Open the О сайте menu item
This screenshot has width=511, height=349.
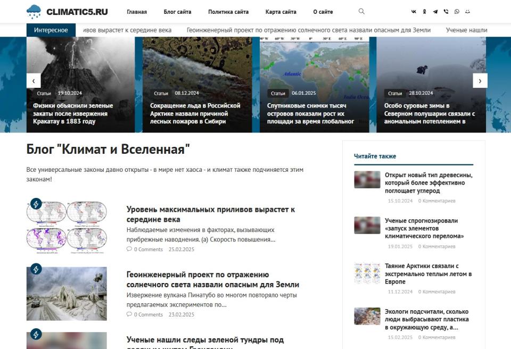pyautogui.click(x=323, y=12)
